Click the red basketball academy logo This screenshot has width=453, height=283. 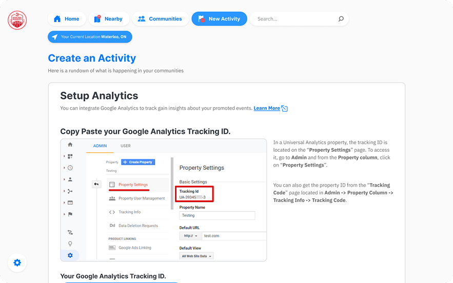(17, 20)
